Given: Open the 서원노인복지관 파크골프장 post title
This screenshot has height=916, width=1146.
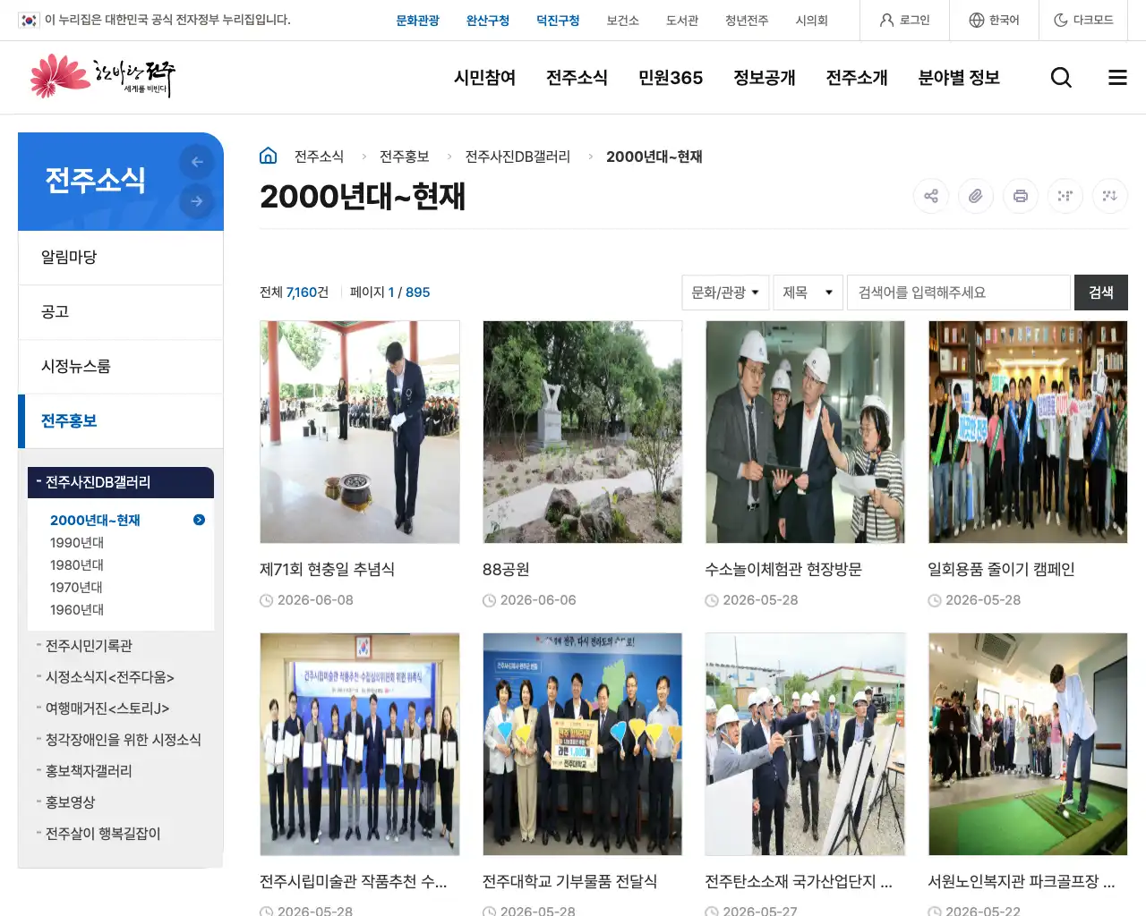Looking at the screenshot, I should click(x=1022, y=882).
